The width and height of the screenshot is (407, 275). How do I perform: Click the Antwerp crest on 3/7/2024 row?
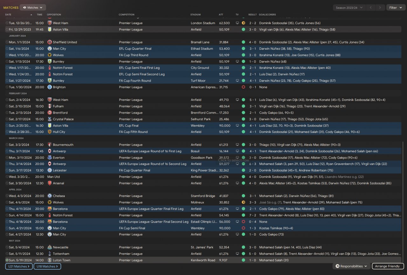(x=49, y=151)
